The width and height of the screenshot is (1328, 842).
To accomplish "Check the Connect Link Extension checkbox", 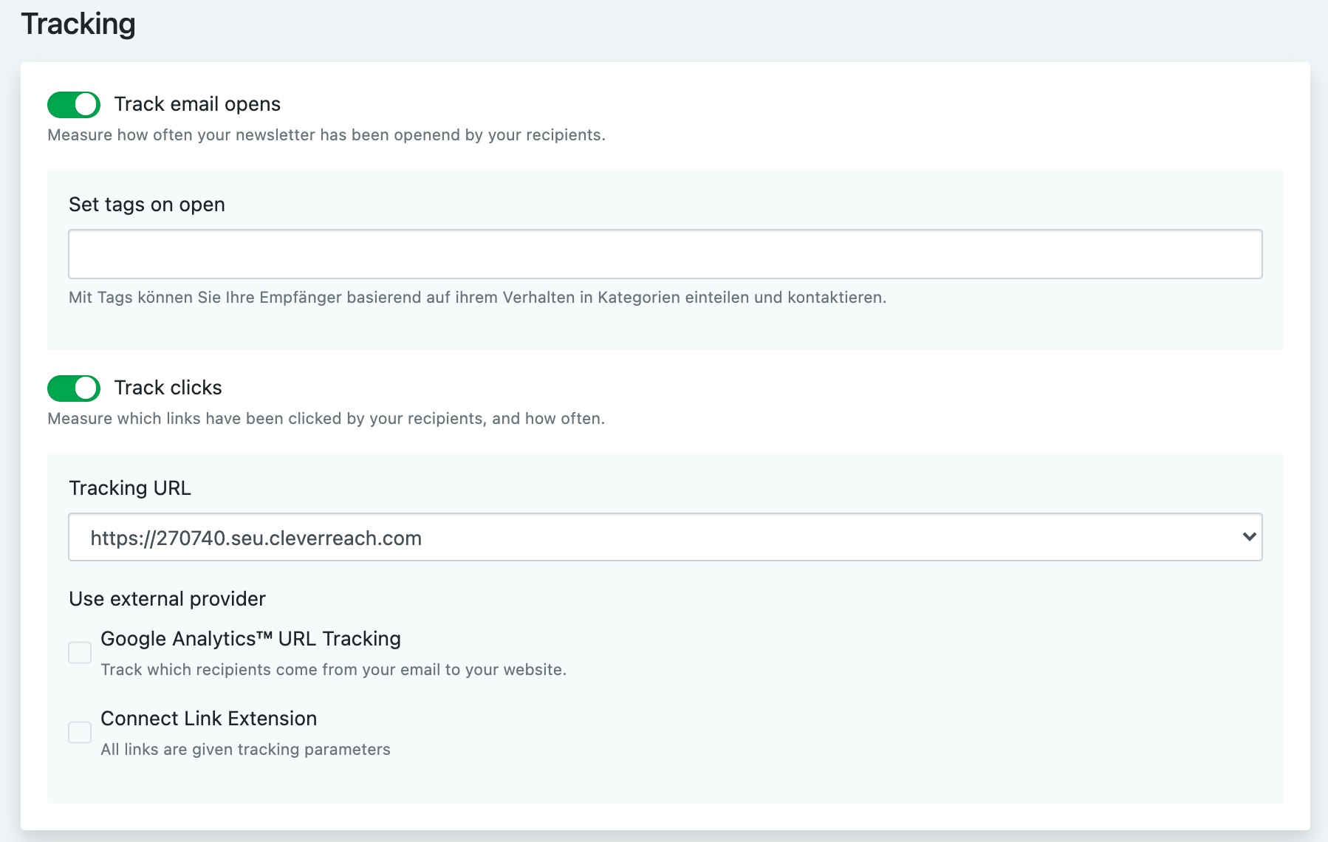I will (x=80, y=733).
